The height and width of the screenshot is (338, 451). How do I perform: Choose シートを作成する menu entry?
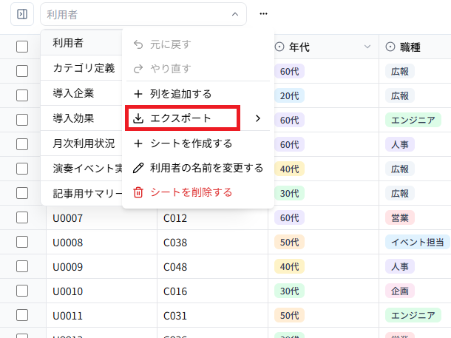198,143
